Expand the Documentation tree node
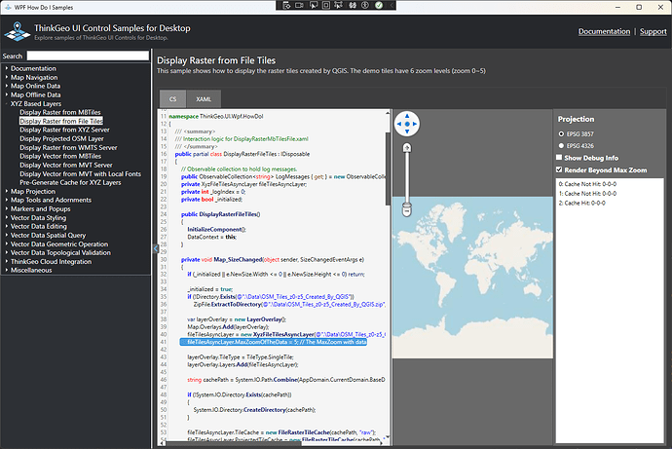This screenshot has width=672, height=449. [7, 68]
